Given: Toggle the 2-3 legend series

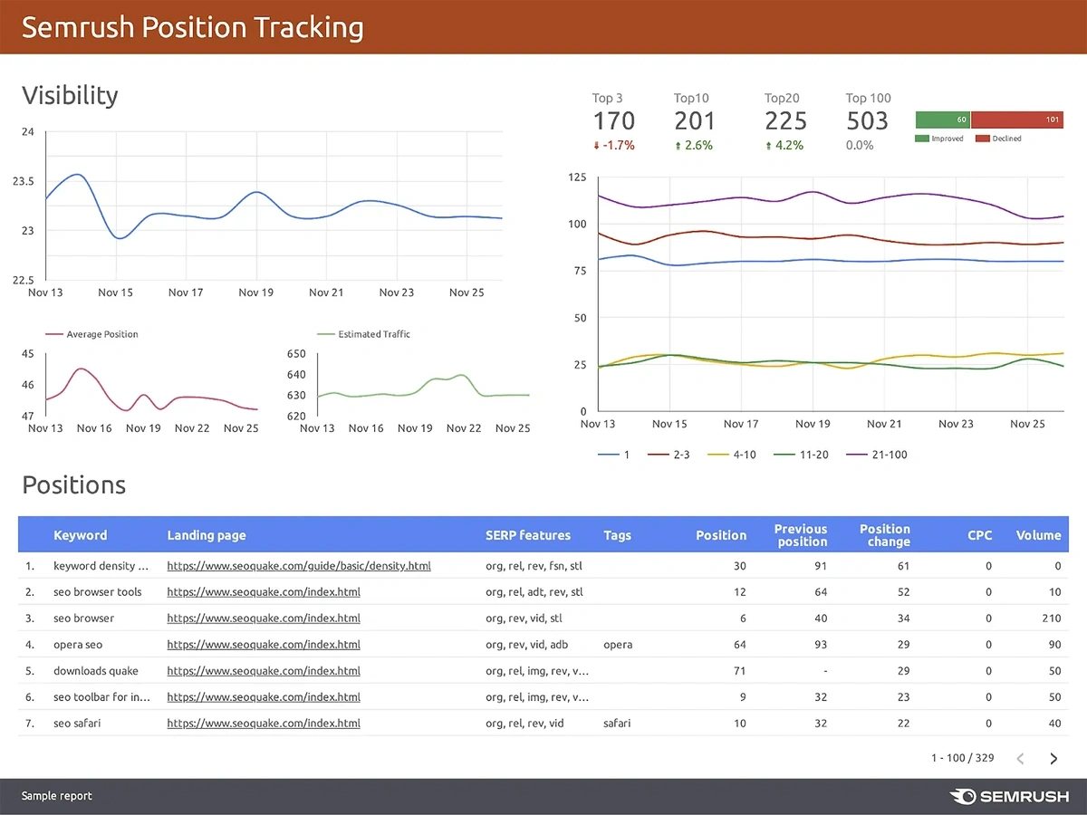Looking at the screenshot, I should coord(669,455).
